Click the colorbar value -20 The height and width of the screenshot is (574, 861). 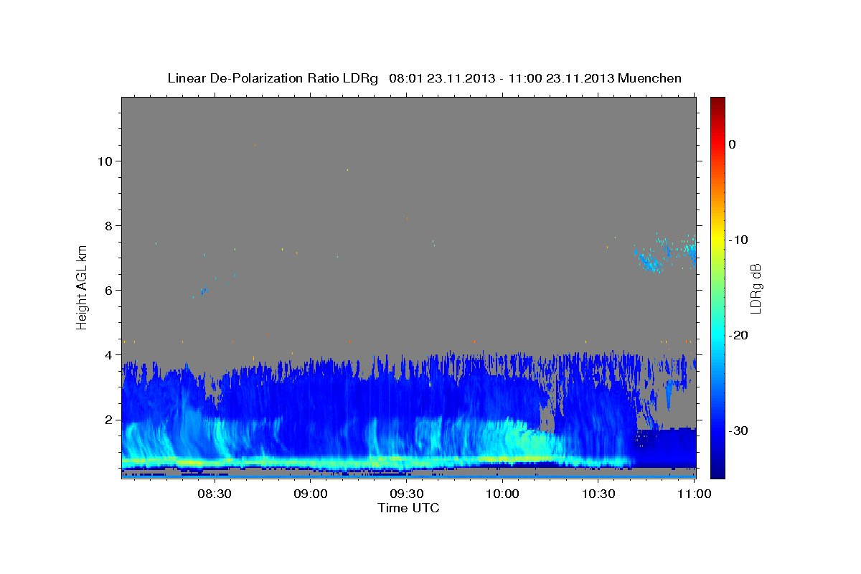(739, 335)
